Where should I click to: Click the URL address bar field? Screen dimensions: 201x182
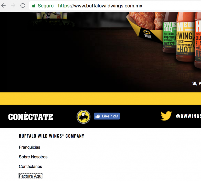tap(115, 5)
